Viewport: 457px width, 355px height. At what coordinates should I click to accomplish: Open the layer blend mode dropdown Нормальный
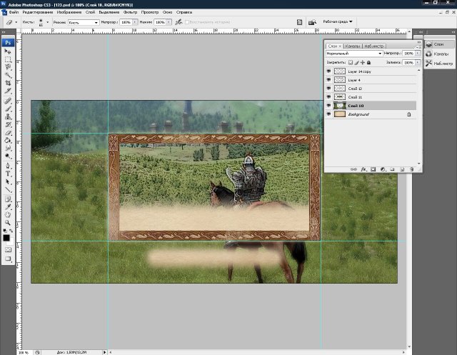point(353,54)
